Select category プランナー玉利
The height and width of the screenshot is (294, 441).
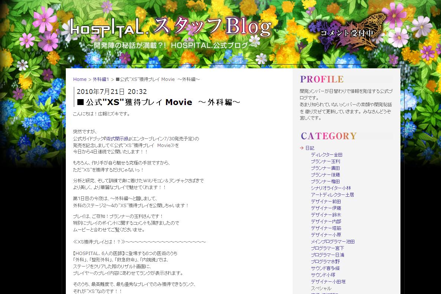[325, 161]
